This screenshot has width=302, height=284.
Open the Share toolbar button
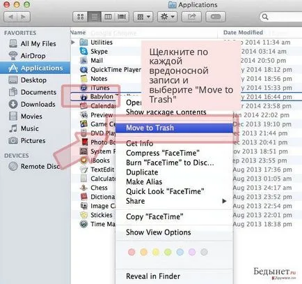pos(191,17)
